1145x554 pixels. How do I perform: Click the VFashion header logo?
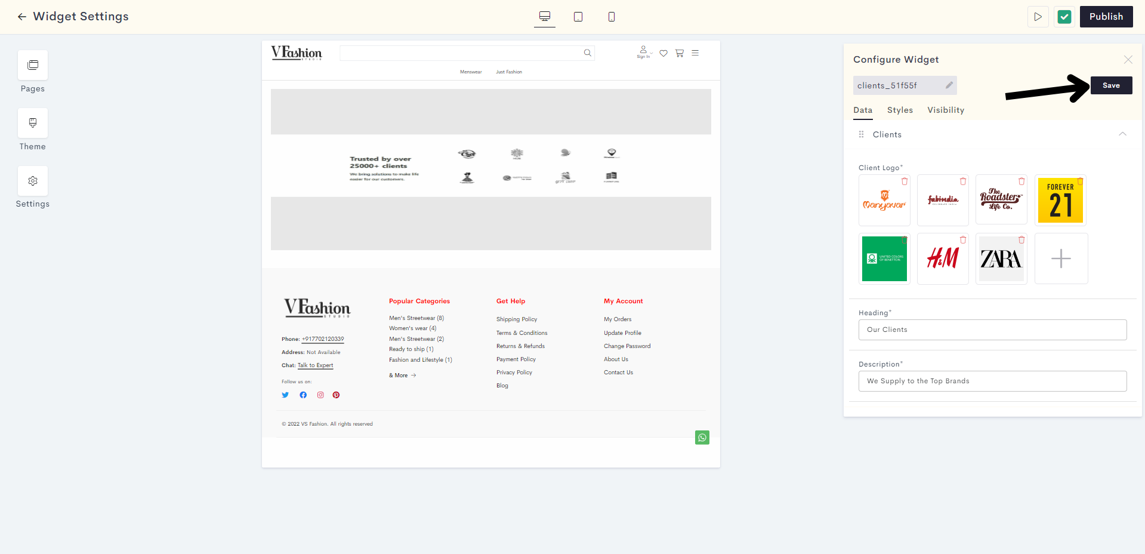(297, 53)
